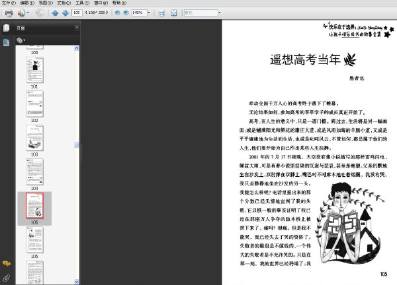Screen dimensions: 397x285
Task: Open the 视图 menu
Action: [46, 3]
